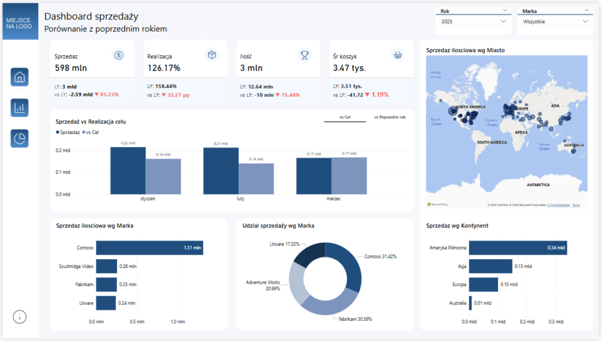Viewport: 602px width, 342px height.
Task: Click the dollar icon on Sprzedaż card
Action: pos(119,55)
